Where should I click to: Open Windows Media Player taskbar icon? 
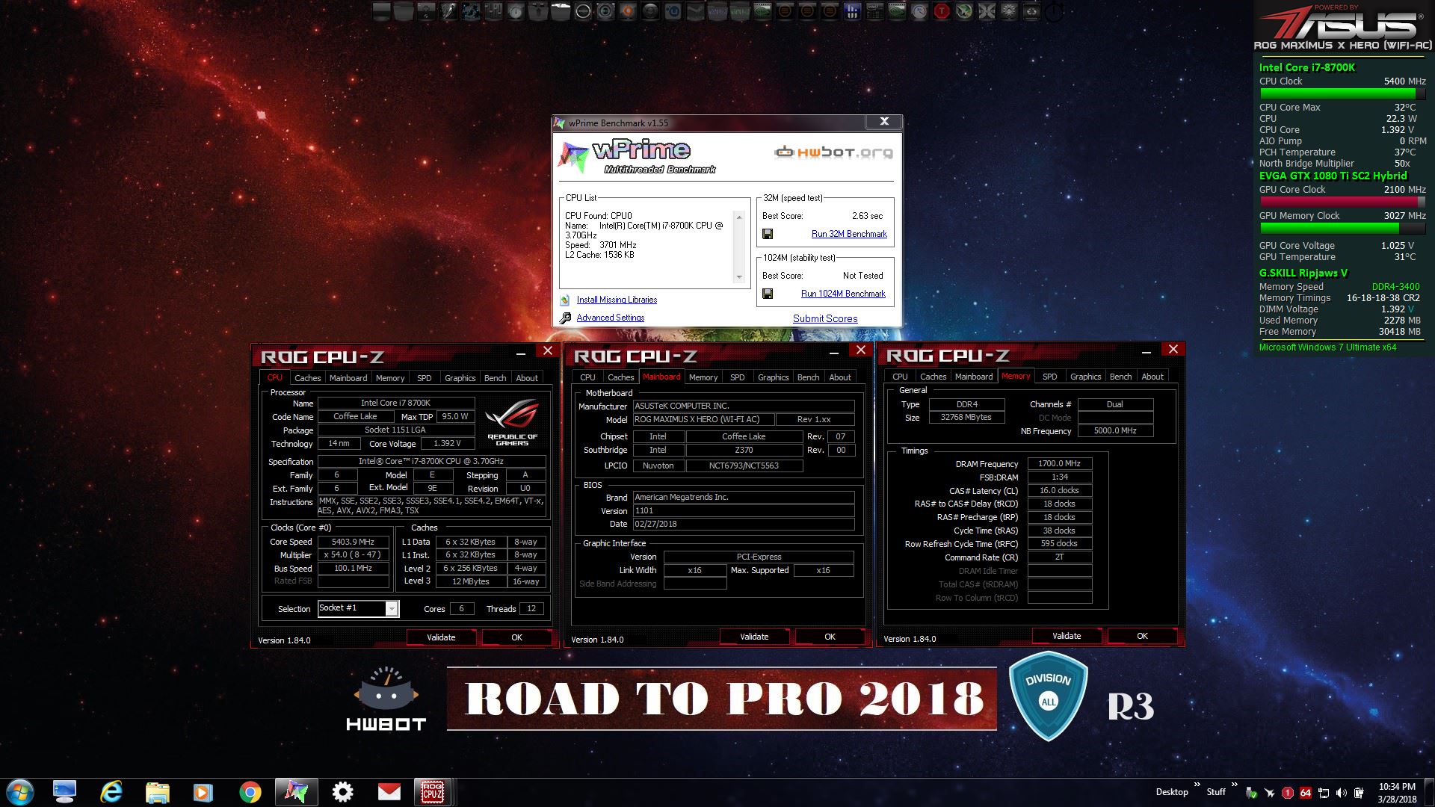(x=203, y=792)
